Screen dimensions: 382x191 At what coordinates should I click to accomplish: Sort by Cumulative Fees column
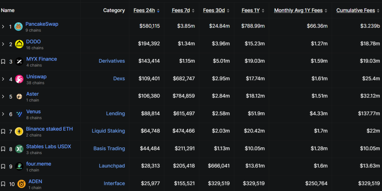click(x=358, y=10)
